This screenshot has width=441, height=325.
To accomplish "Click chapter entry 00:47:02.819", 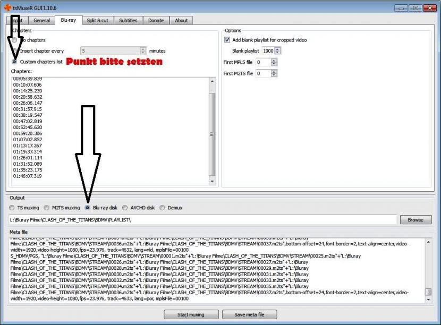I will [x=28, y=121].
